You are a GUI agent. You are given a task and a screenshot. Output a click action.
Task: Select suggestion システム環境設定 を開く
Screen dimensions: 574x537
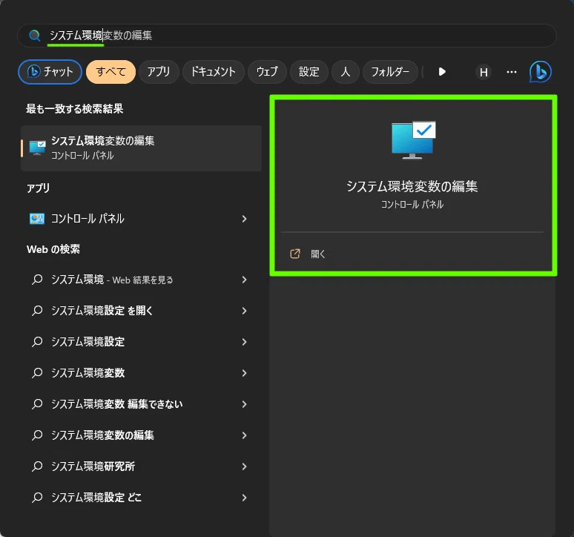pos(141,311)
